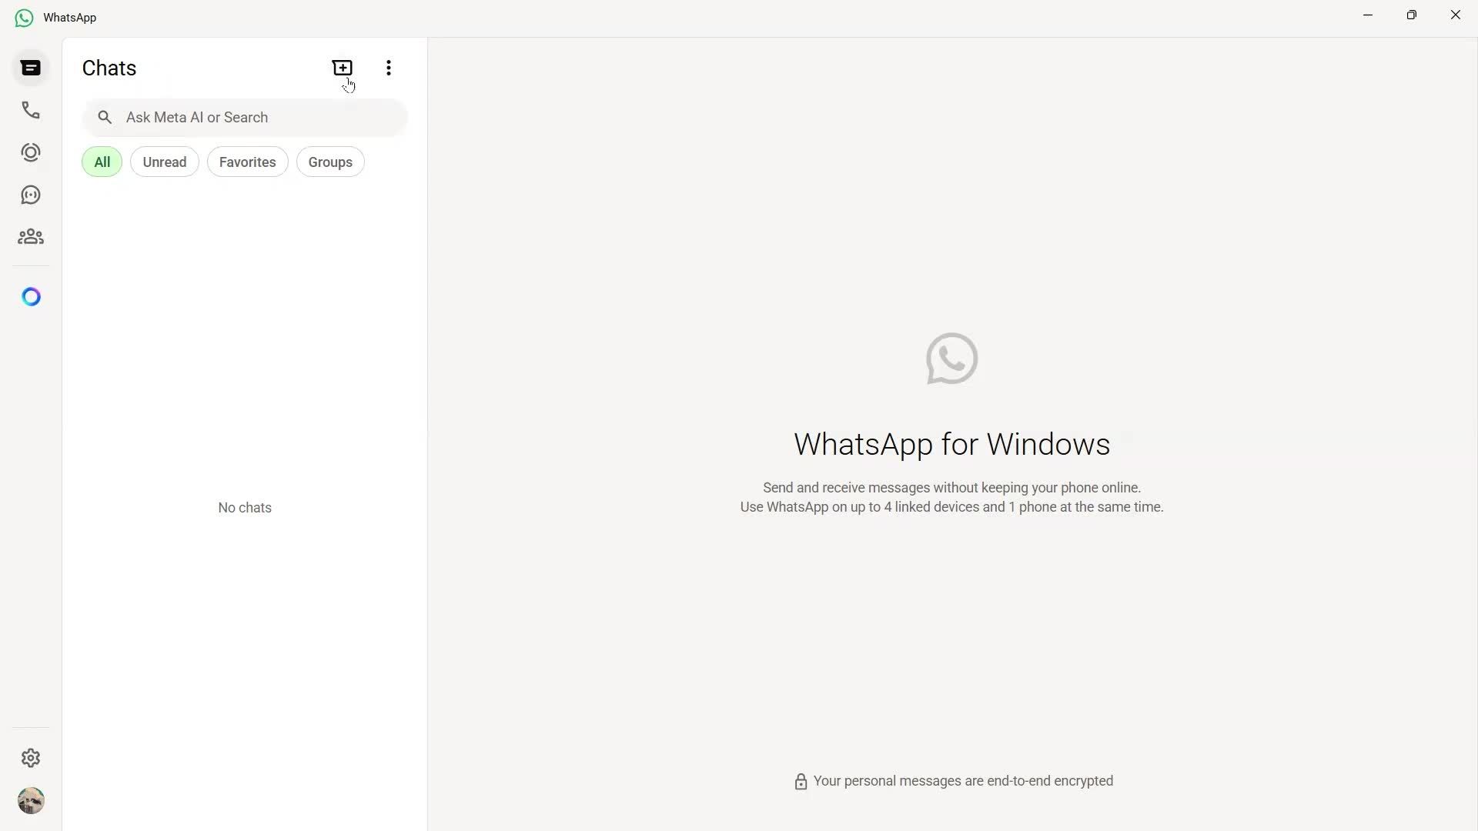Start a new chat using the plus icon
This screenshot has width=1478, height=831.
coord(342,68)
